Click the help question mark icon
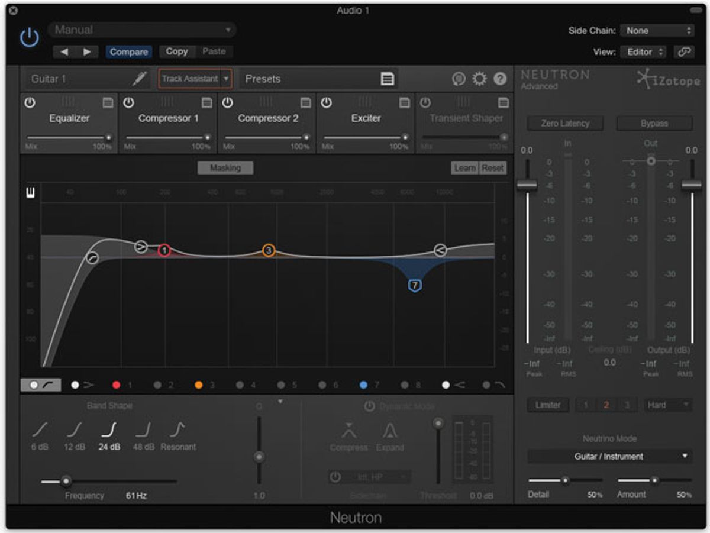710x533 pixels. coord(500,79)
